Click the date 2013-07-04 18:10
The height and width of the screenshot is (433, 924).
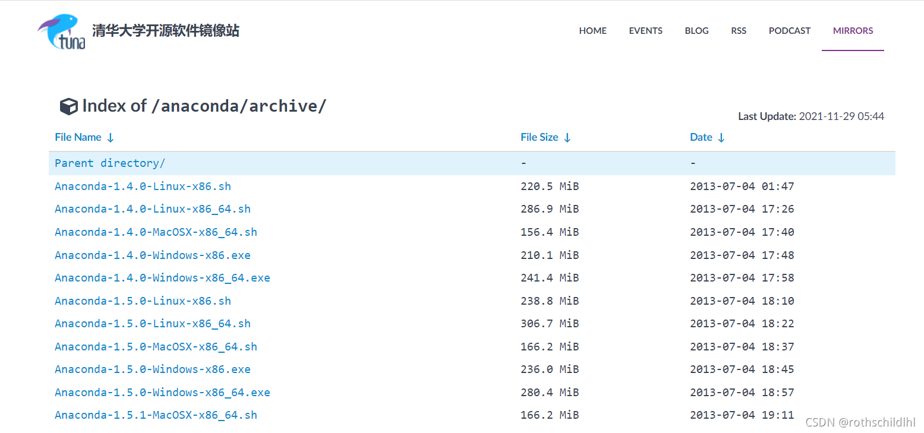coord(742,301)
